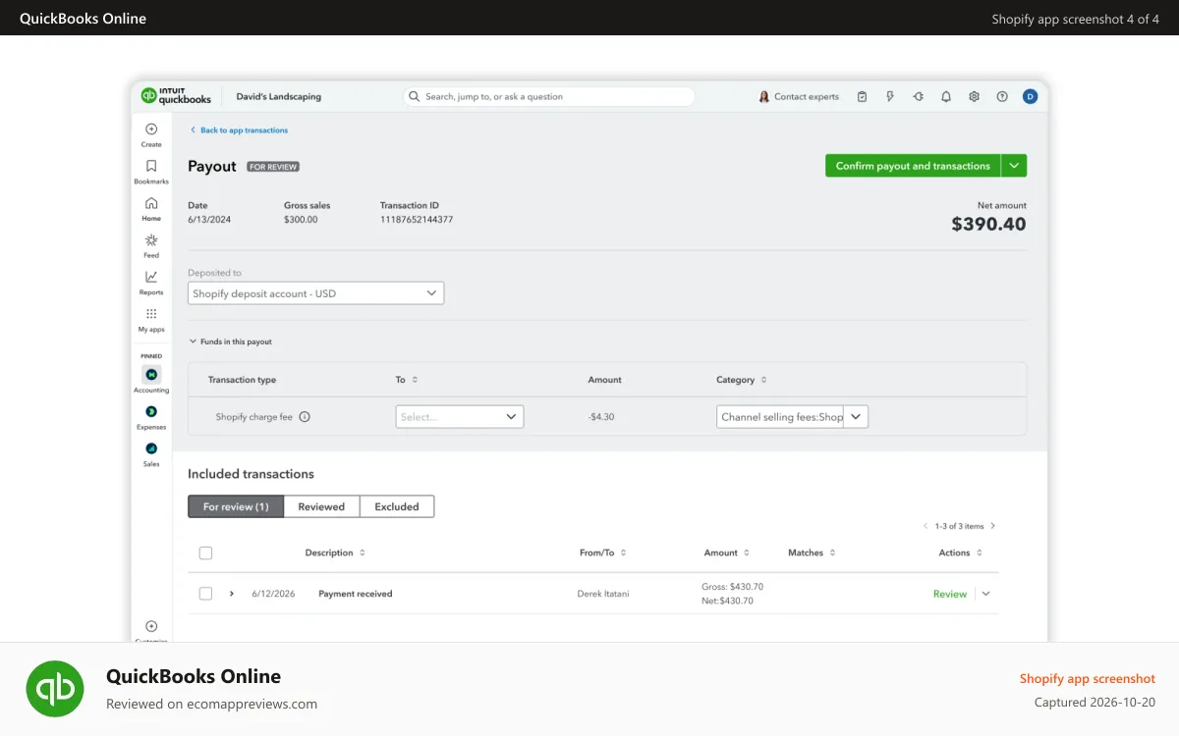Click the David's Landscaping company name
The height and width of the screenshot is (736, 1179).
coord(279,97)
